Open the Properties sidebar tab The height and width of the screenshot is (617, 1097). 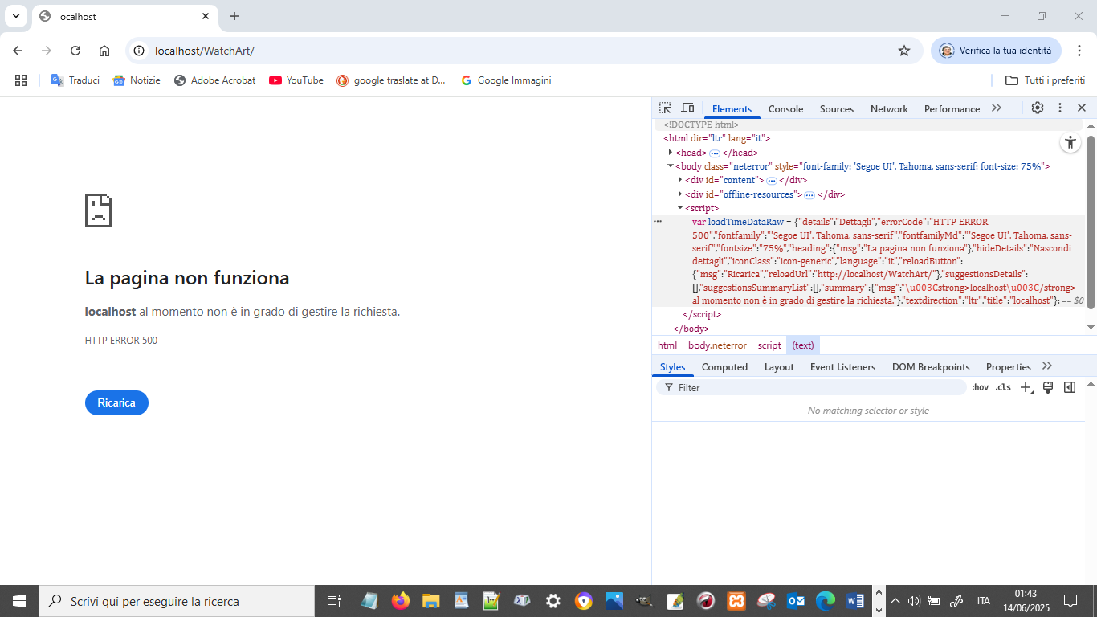pyautogui.click(x=1009, y=367)
